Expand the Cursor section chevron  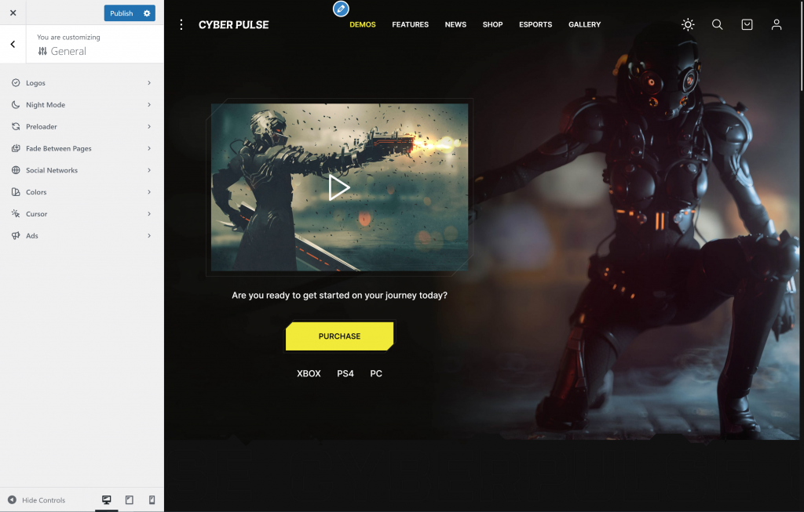(x=149, y=213)
